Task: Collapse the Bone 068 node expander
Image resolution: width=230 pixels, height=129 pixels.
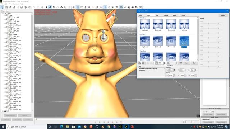Action: coord(5,23)
